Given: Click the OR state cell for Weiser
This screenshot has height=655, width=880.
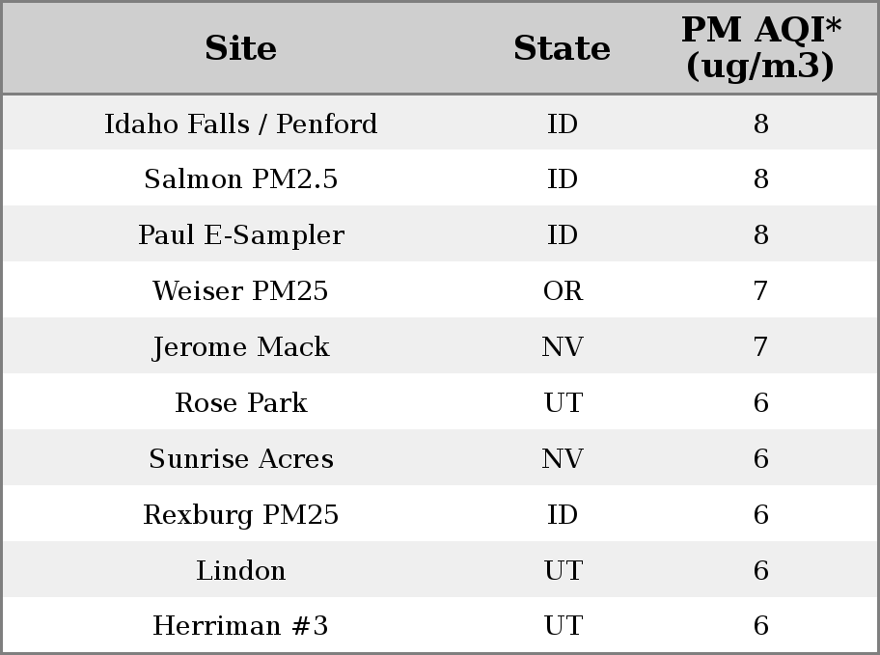Looking at the screenshot, I should click(563, 290).
